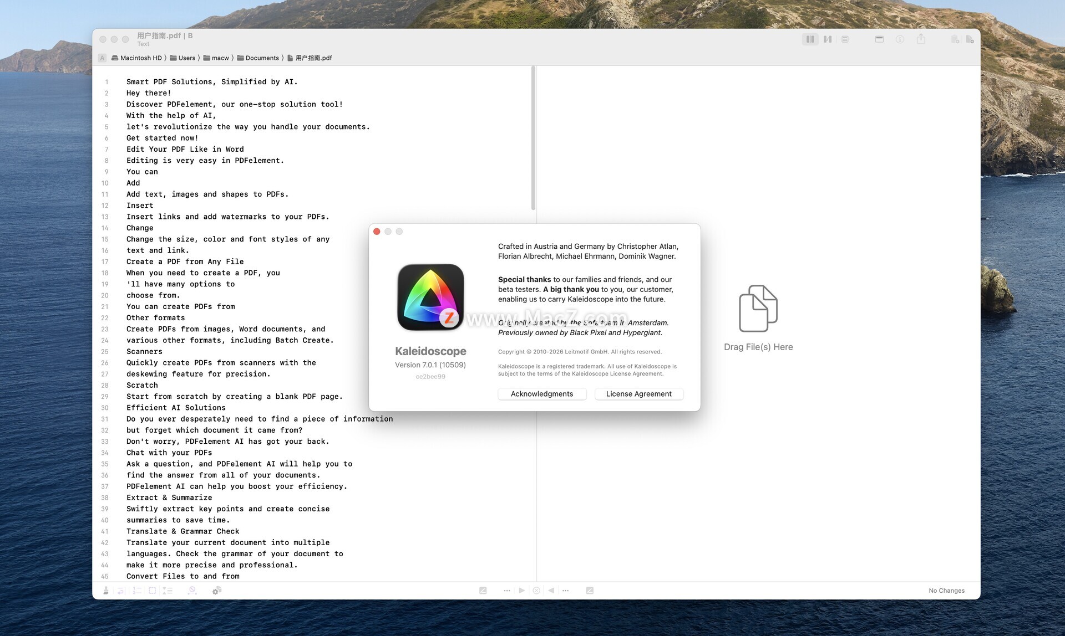Toggle ignore whitespace icon in bottom bar
This screenshot has height=636, width=1065.
click(x=192, y=591)
